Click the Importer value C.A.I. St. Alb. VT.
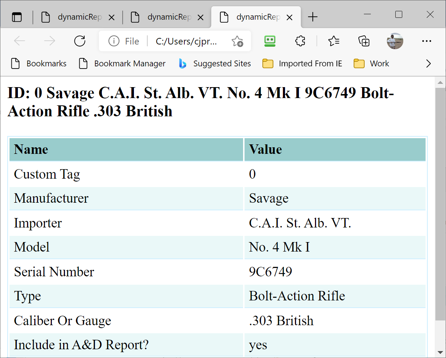 pos(300,223)
